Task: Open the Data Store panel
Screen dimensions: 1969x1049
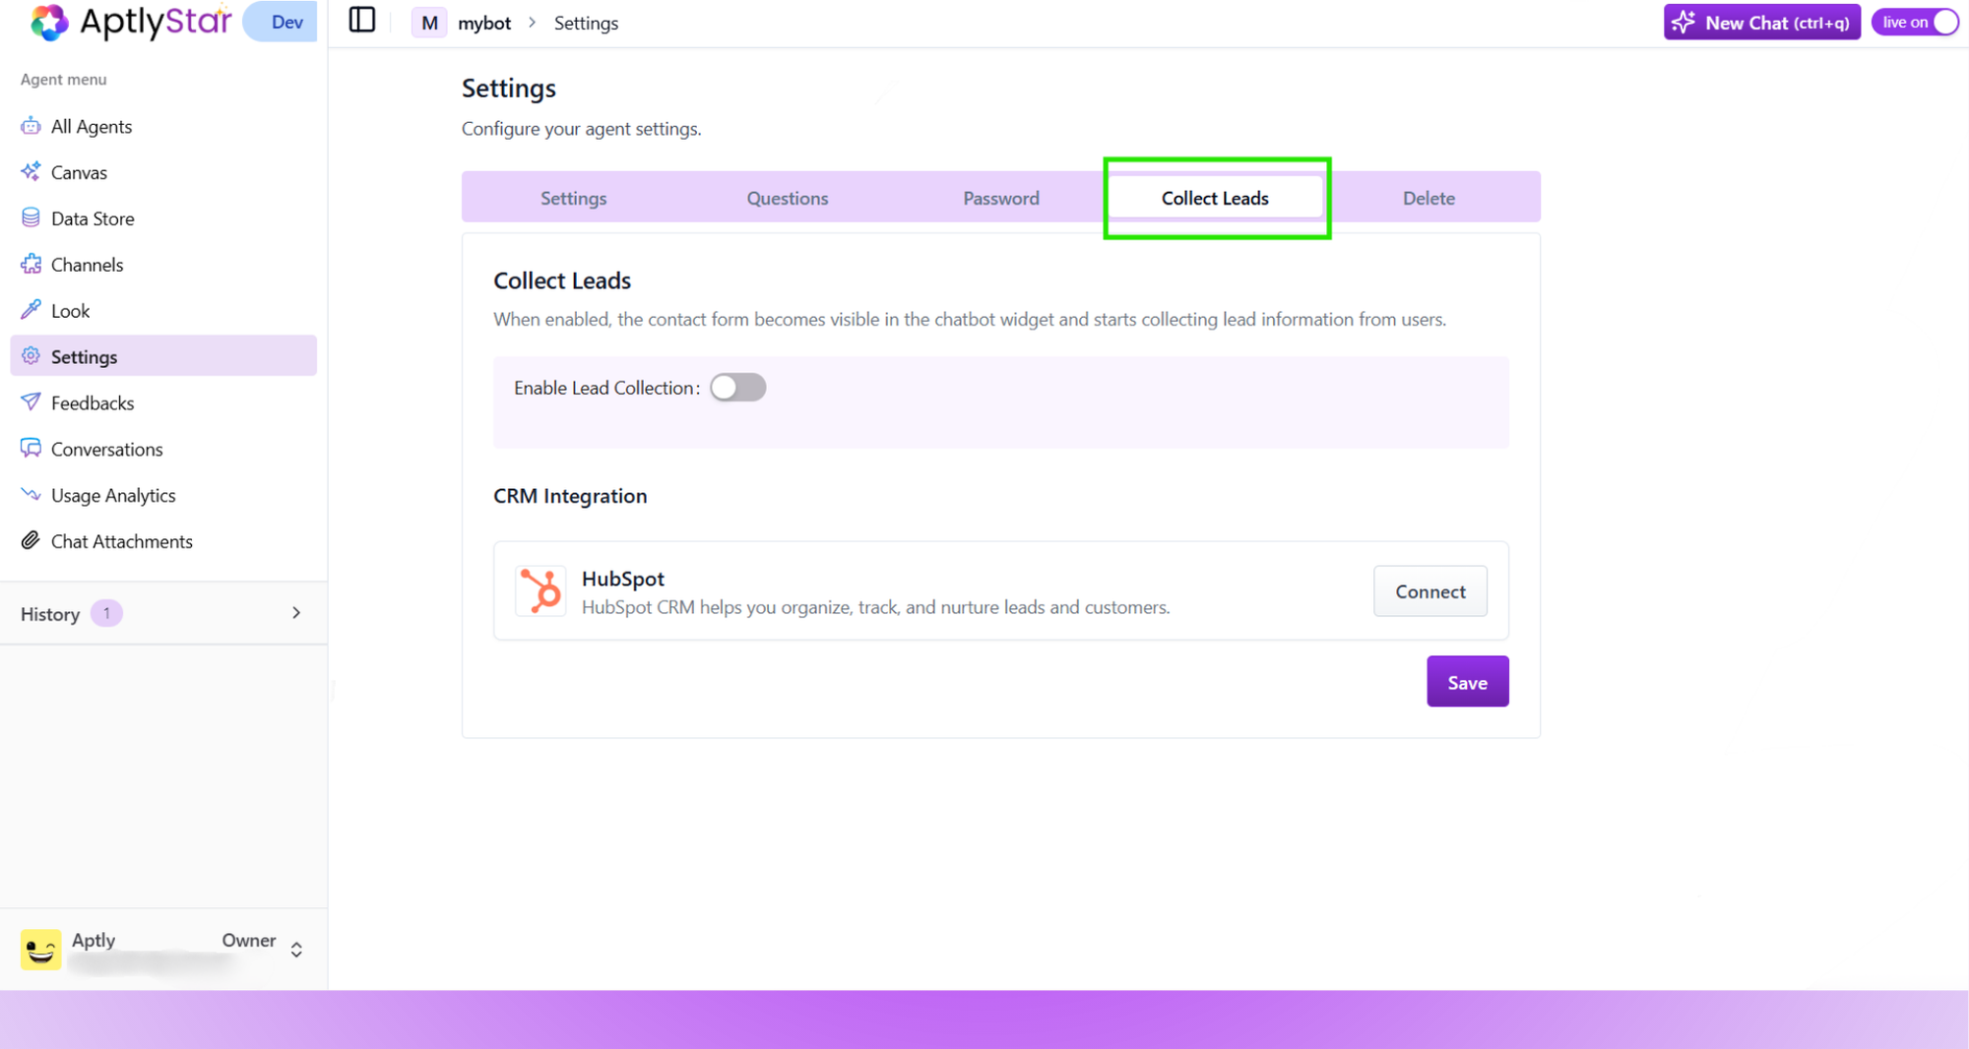Action: (x=92, y=217)
